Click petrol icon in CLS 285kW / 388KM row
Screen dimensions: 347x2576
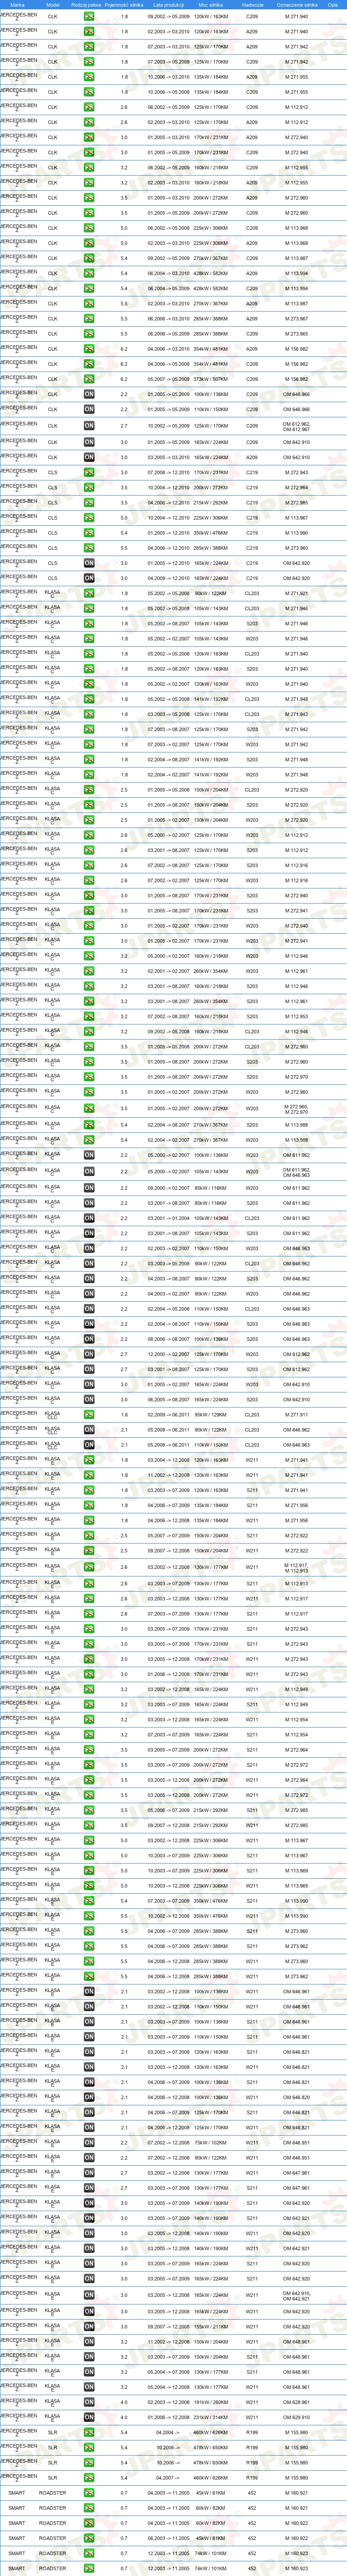pos(89,548)
